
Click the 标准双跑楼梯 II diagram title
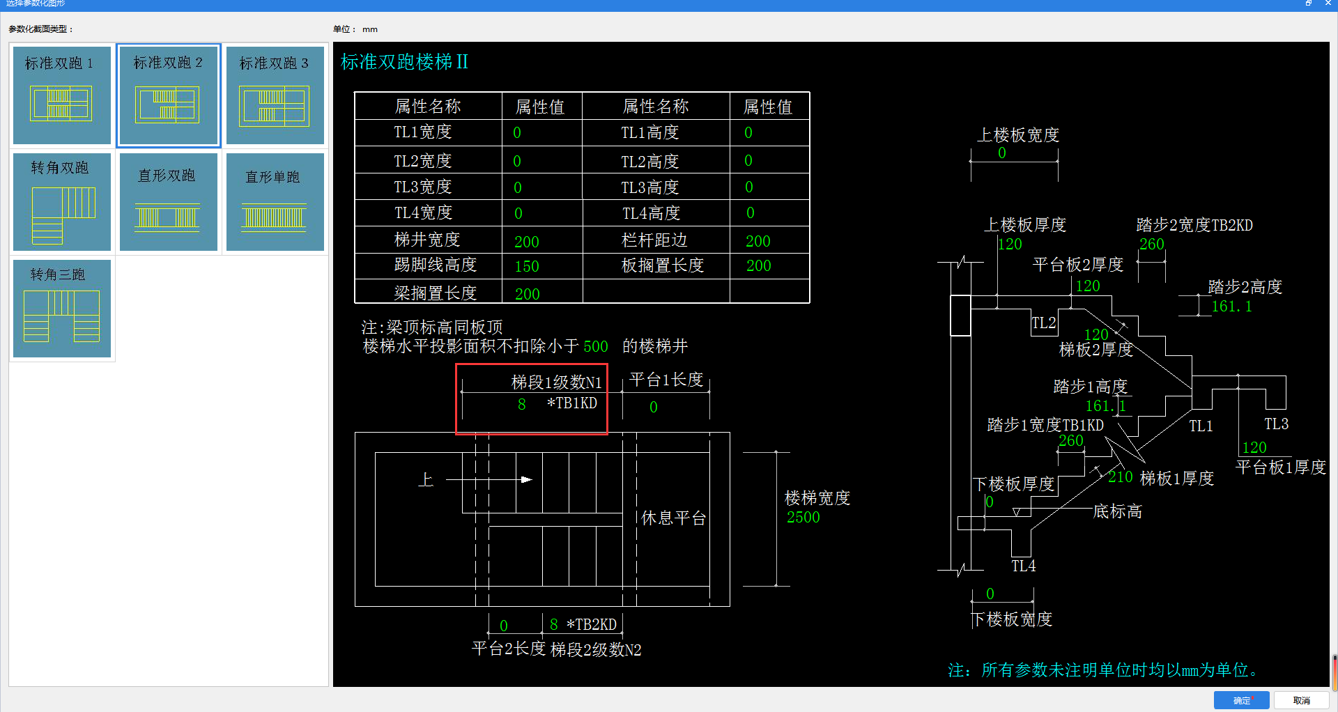404,62
